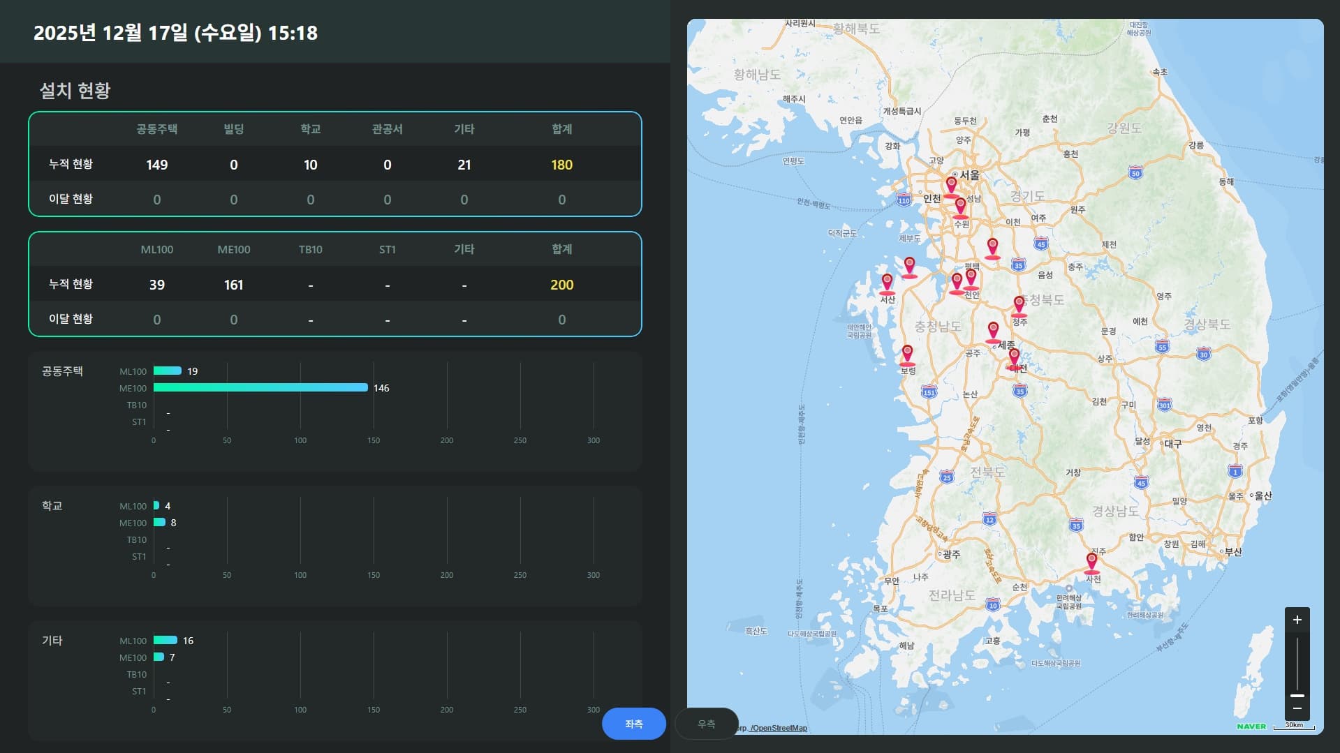1340x753 pixels.
Task: Click the 공동주택 ME100 bar showing 146
Action: (260, 387)
